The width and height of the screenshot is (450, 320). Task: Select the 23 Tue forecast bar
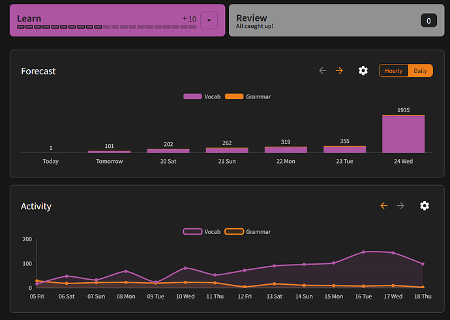tap(344, 149)
